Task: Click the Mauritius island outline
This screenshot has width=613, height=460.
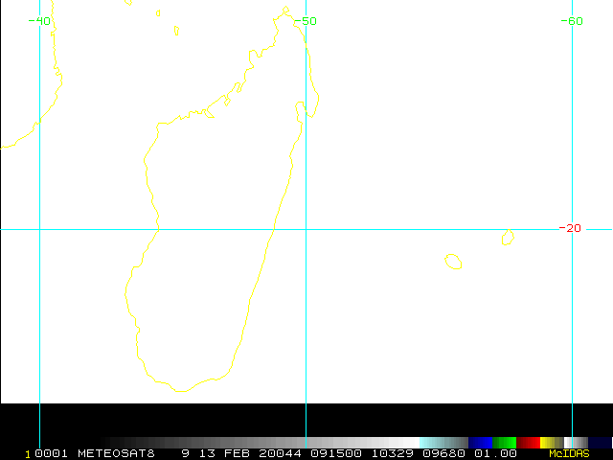Action: 508,237
